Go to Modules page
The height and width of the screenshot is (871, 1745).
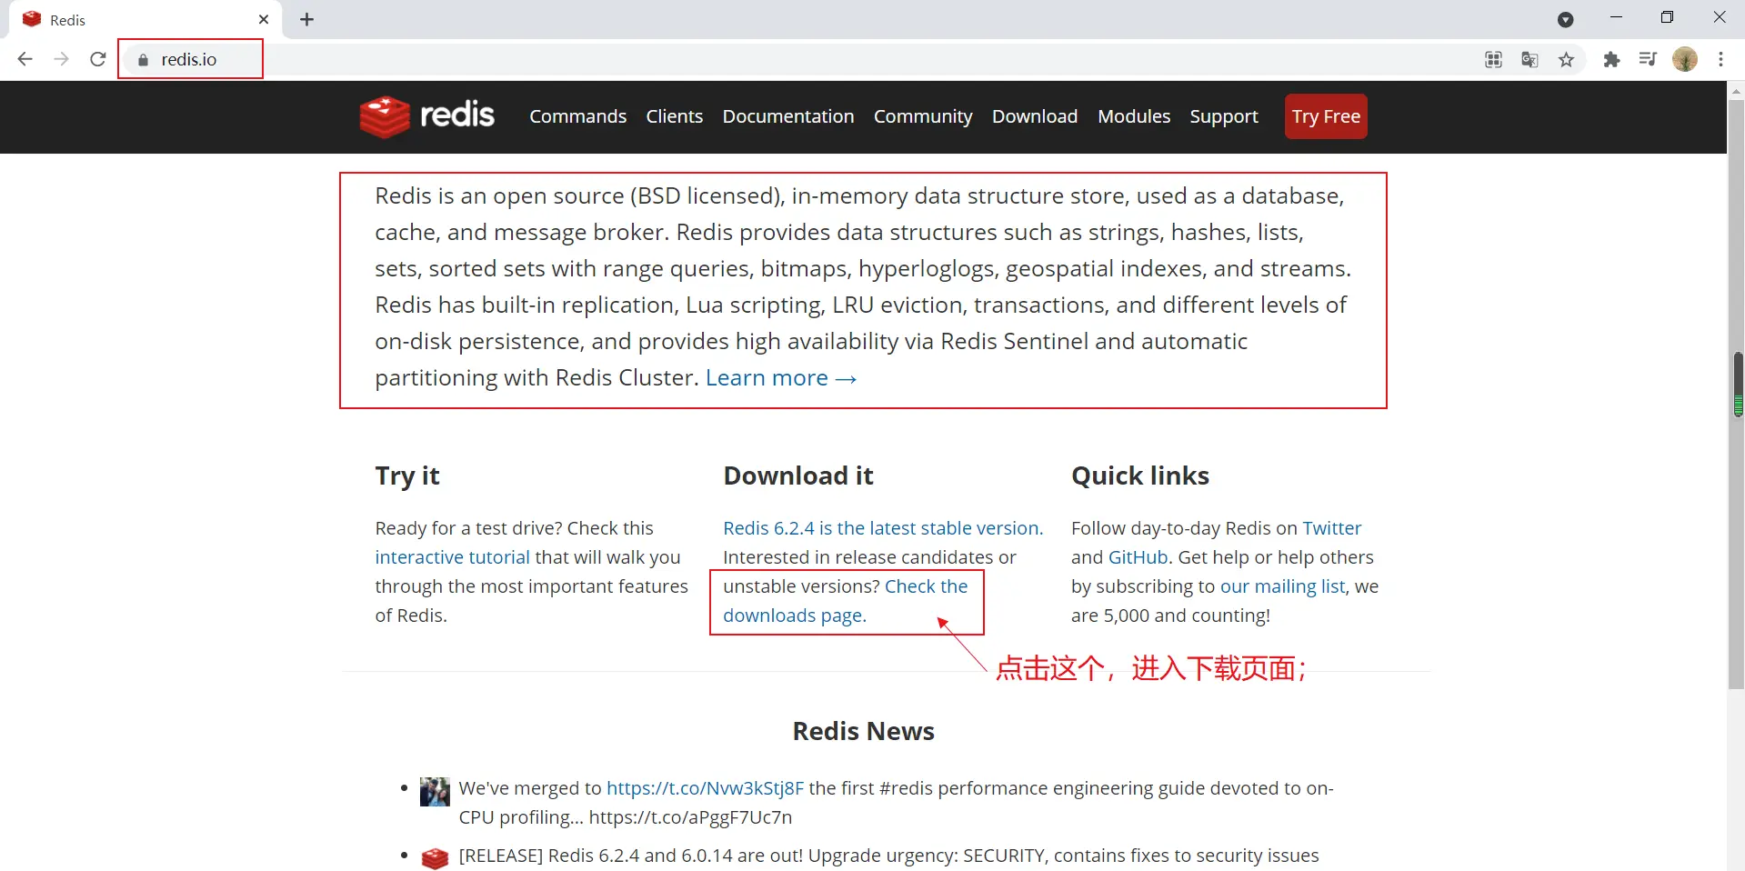click(1134, 116)
